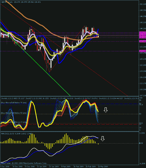Select the 113.170 price axis label

(143, 83)
